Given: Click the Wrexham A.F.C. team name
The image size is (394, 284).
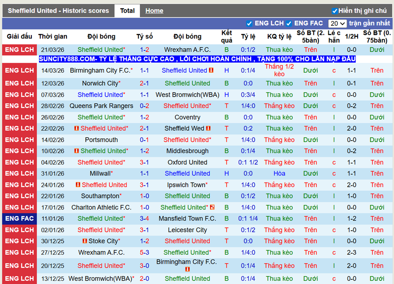Looking at the screenshot, I should (187, 50).
